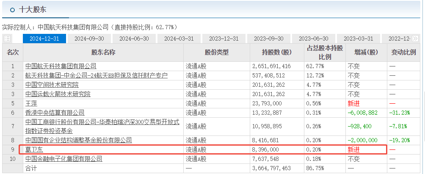Click 新进 in the 葛卫东 row
The image size is (425, 174).
tap(354, 149)
